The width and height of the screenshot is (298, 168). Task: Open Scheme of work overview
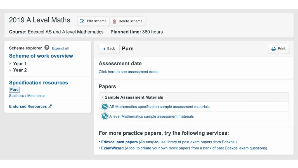click(41, 56)
